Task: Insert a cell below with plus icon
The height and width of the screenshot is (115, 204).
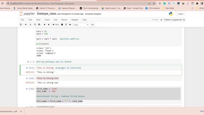Action: 25,25
